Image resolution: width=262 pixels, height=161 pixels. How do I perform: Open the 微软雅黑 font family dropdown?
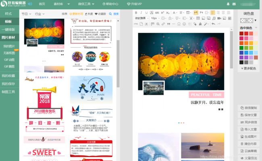141,18
